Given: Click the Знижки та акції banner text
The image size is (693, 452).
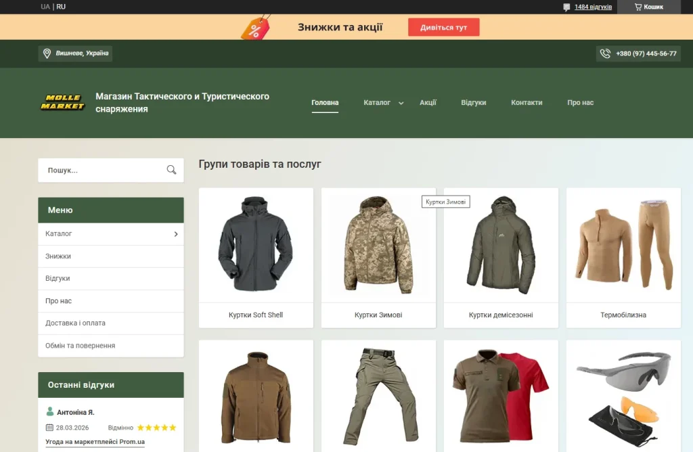Looking at the screenshot, I should [340, 27].
